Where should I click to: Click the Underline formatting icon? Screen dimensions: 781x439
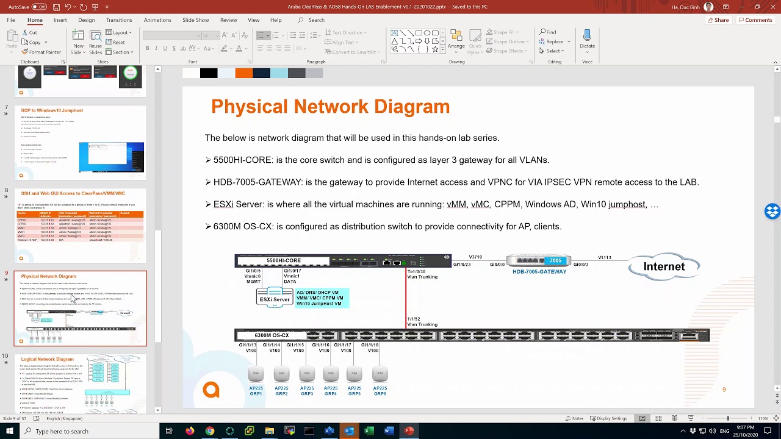coord(165,48)
